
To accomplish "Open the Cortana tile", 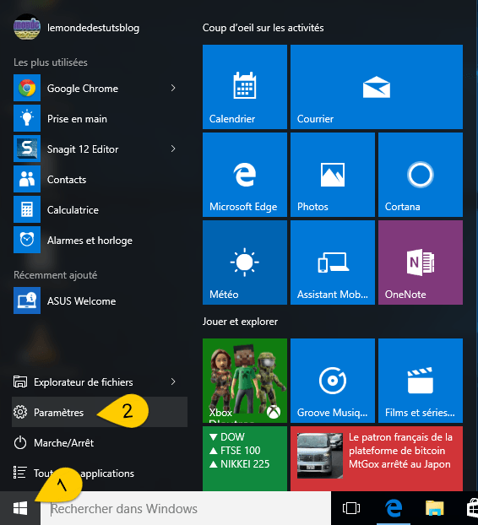I will click(421, 175).
